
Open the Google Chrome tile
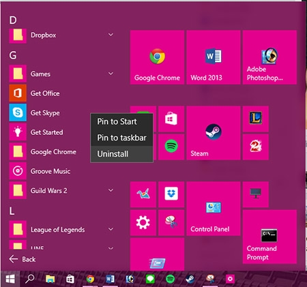click(x=157, y=57)
